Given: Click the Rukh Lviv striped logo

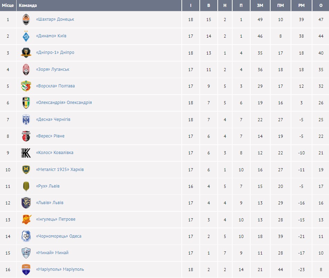Looking at the screenshot, I should click(x=26, y=186).
